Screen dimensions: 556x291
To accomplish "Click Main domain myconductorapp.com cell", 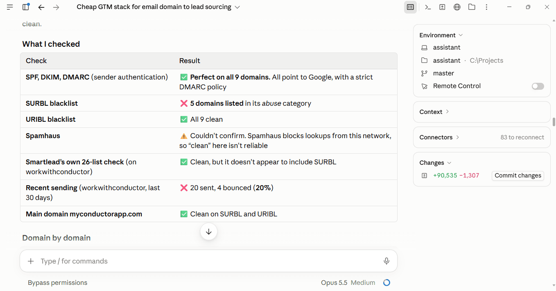I will pyautogui.click(x=84, y=214).
